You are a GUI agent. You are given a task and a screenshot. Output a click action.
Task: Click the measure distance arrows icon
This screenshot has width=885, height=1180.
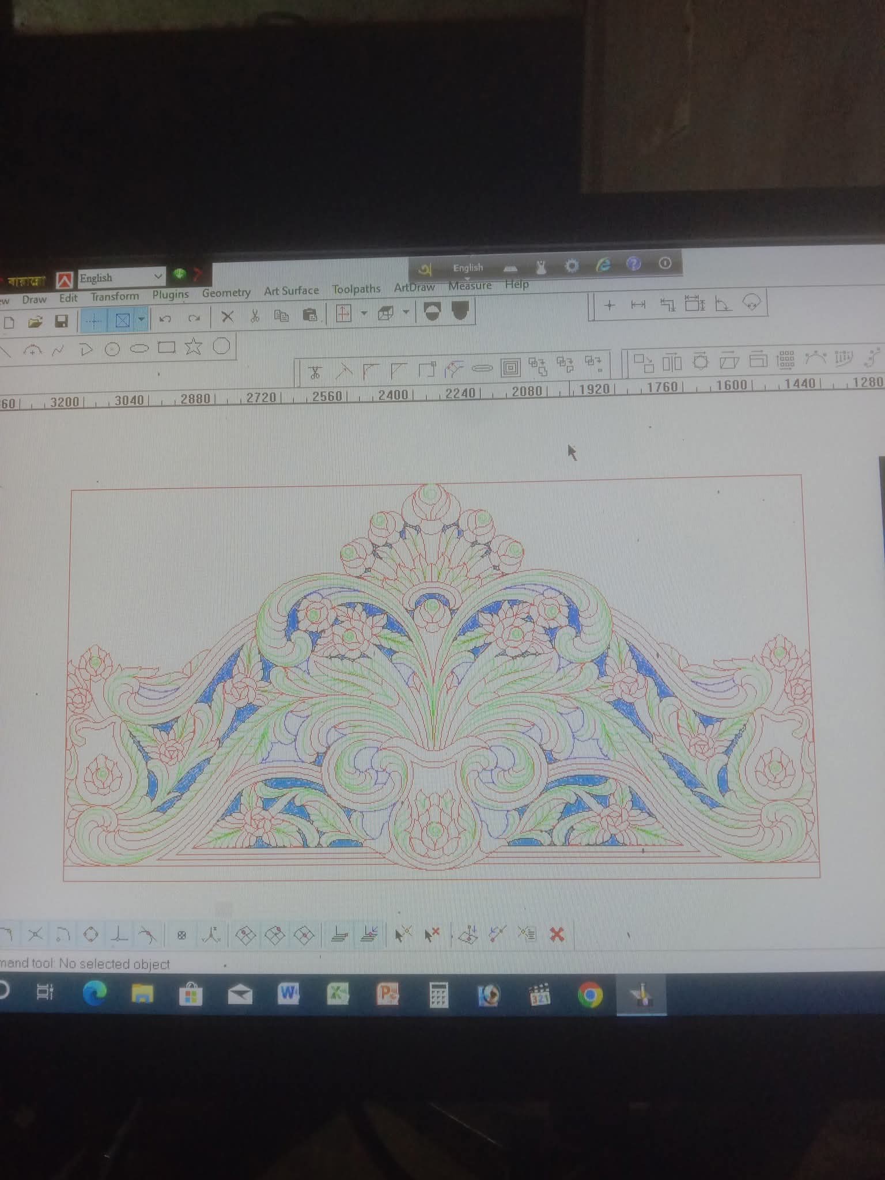pos(638,304)
